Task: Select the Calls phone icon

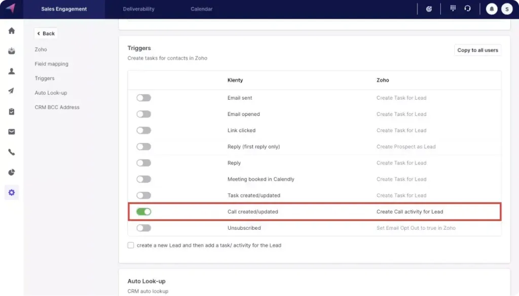Action: click(x=11, y=152)
